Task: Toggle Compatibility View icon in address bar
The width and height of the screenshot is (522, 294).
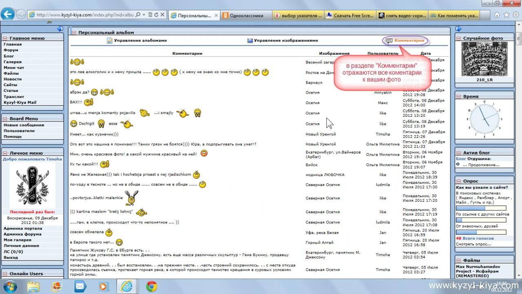Action: 150,15
